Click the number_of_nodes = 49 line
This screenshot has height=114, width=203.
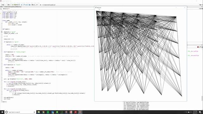coord(11,33)
